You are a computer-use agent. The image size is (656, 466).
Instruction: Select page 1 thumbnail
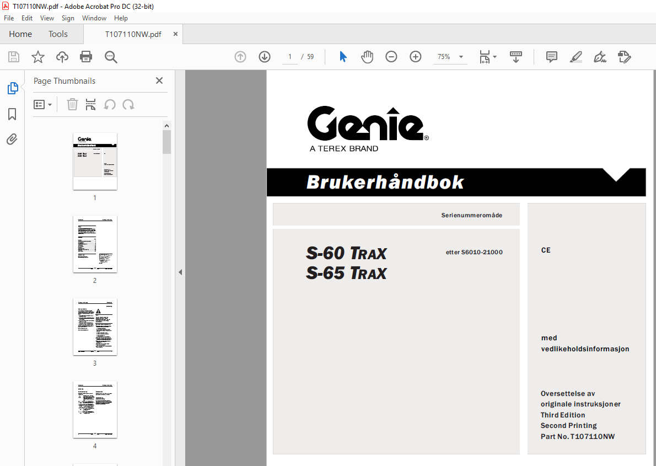click(95, 161)
